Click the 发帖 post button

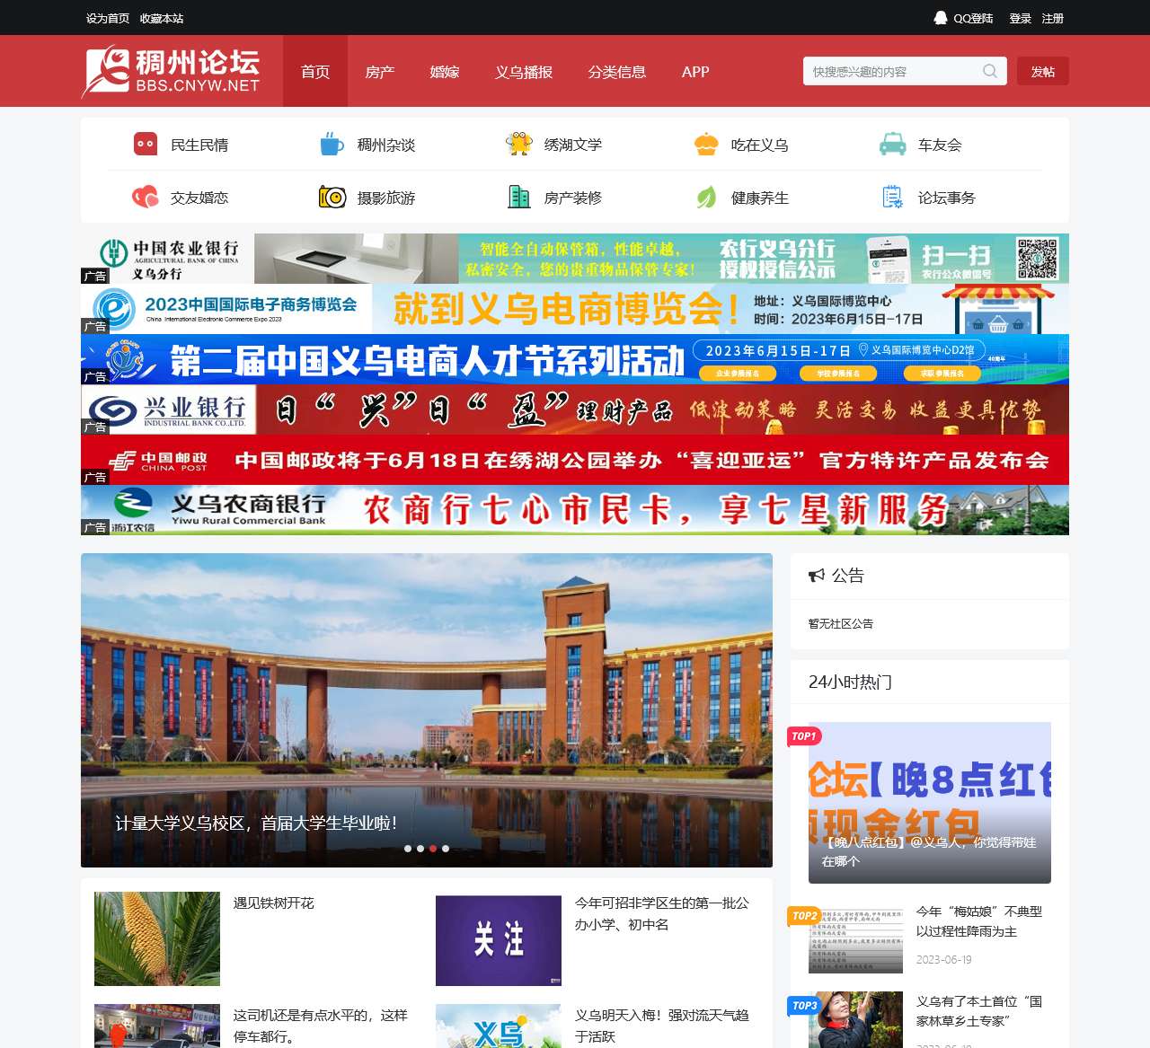[x=1043, y=71]
